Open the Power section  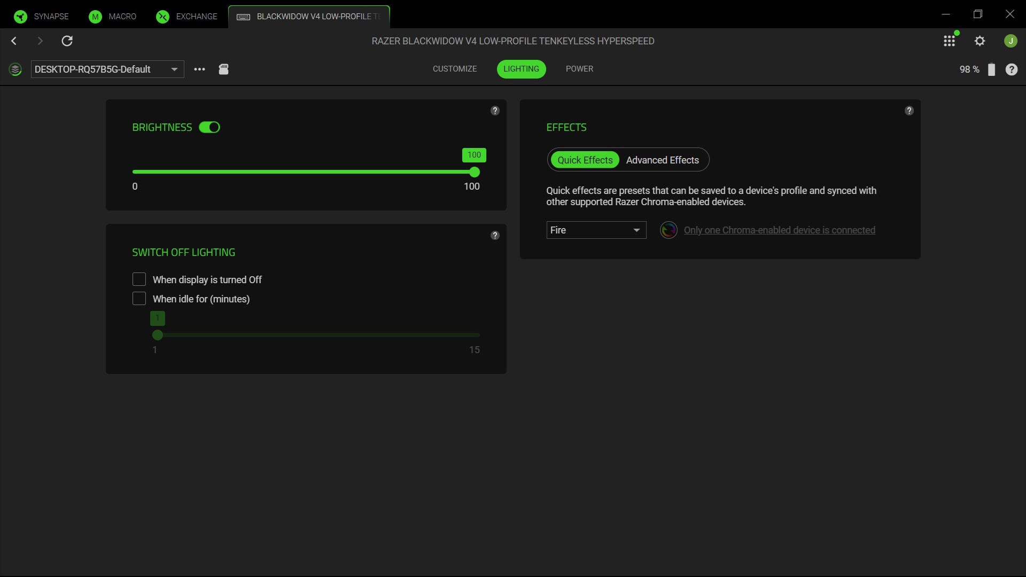click(x=579, y=69)
